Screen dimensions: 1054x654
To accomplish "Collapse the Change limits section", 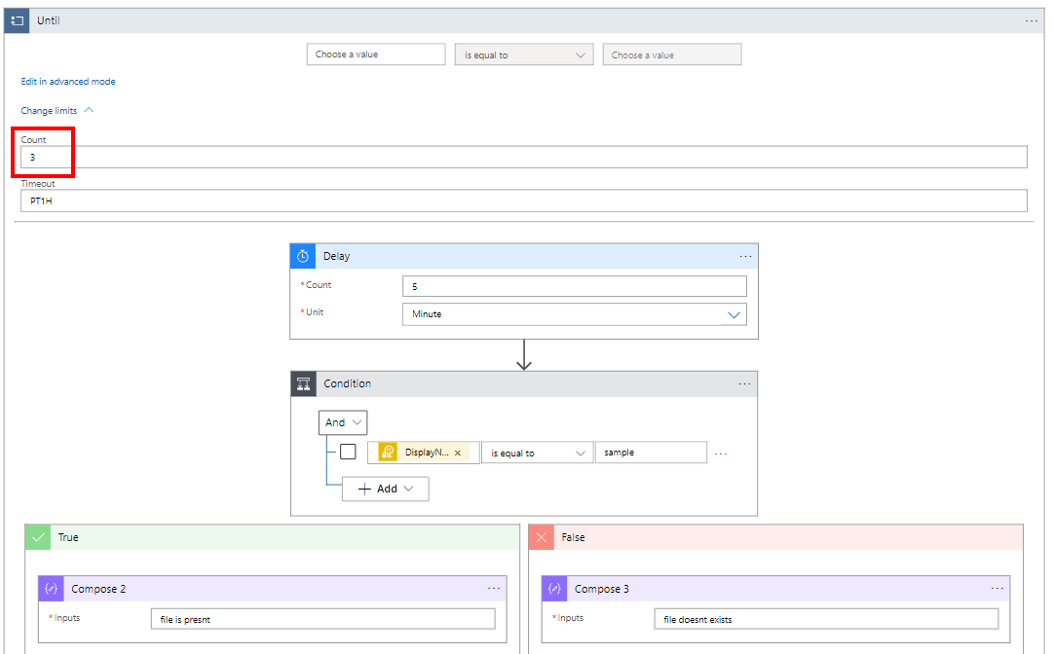I will tap(57, 110).
